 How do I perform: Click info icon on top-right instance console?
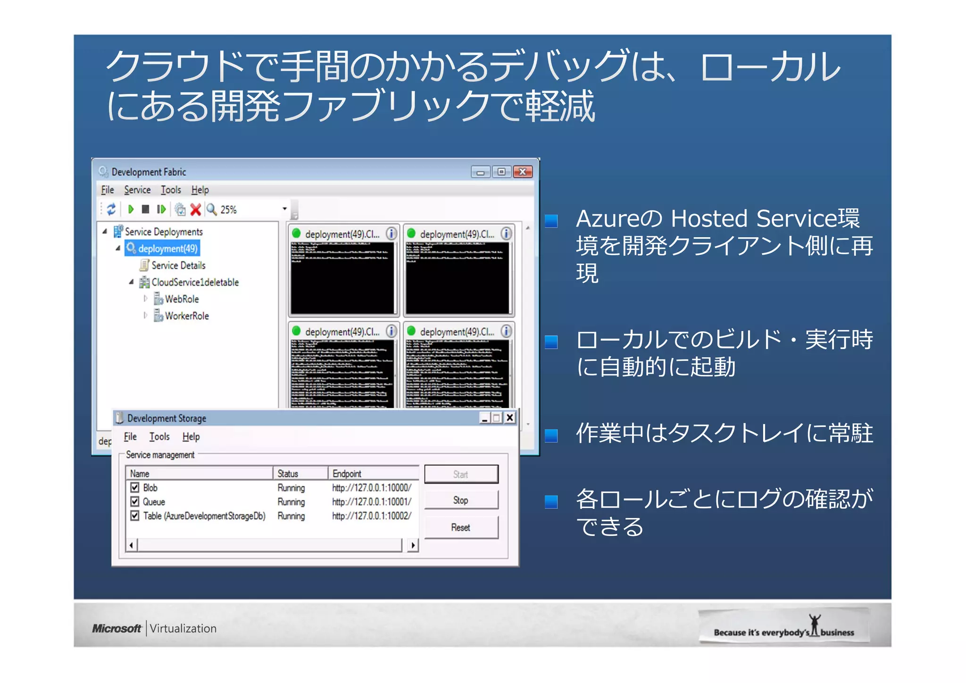click(x=506, y=233)
